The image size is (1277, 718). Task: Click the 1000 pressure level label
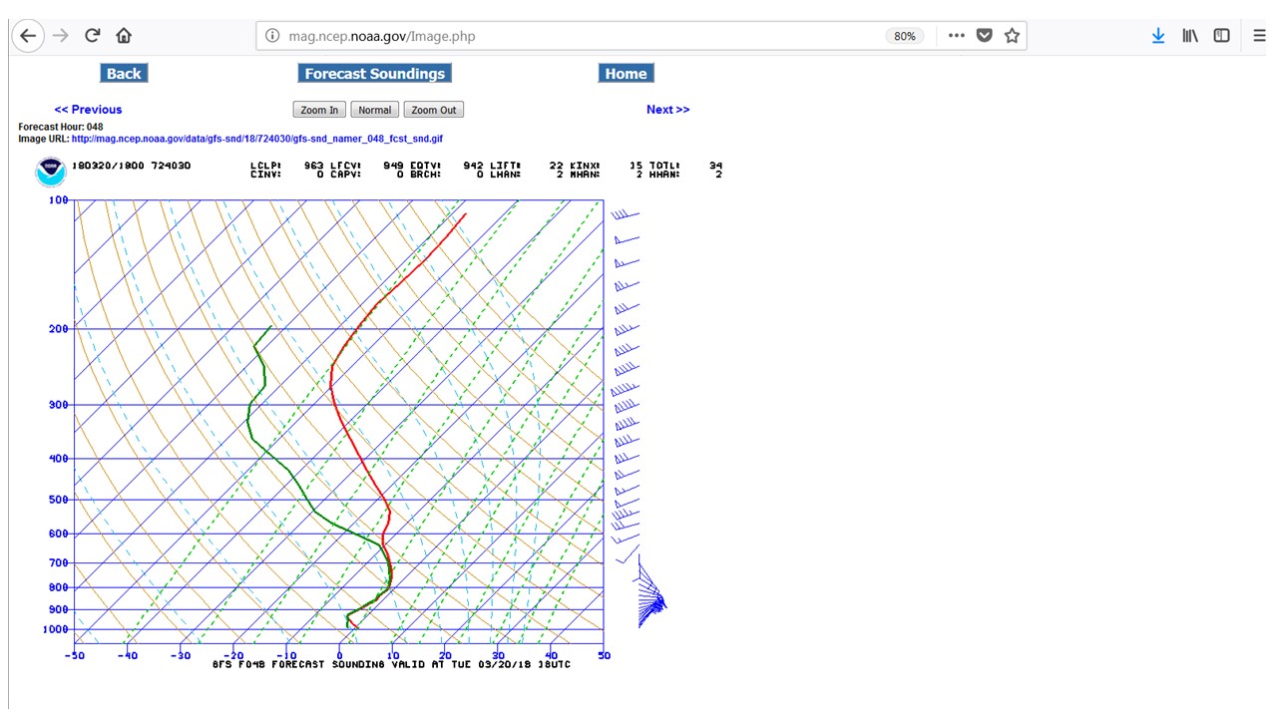[56, 629]
